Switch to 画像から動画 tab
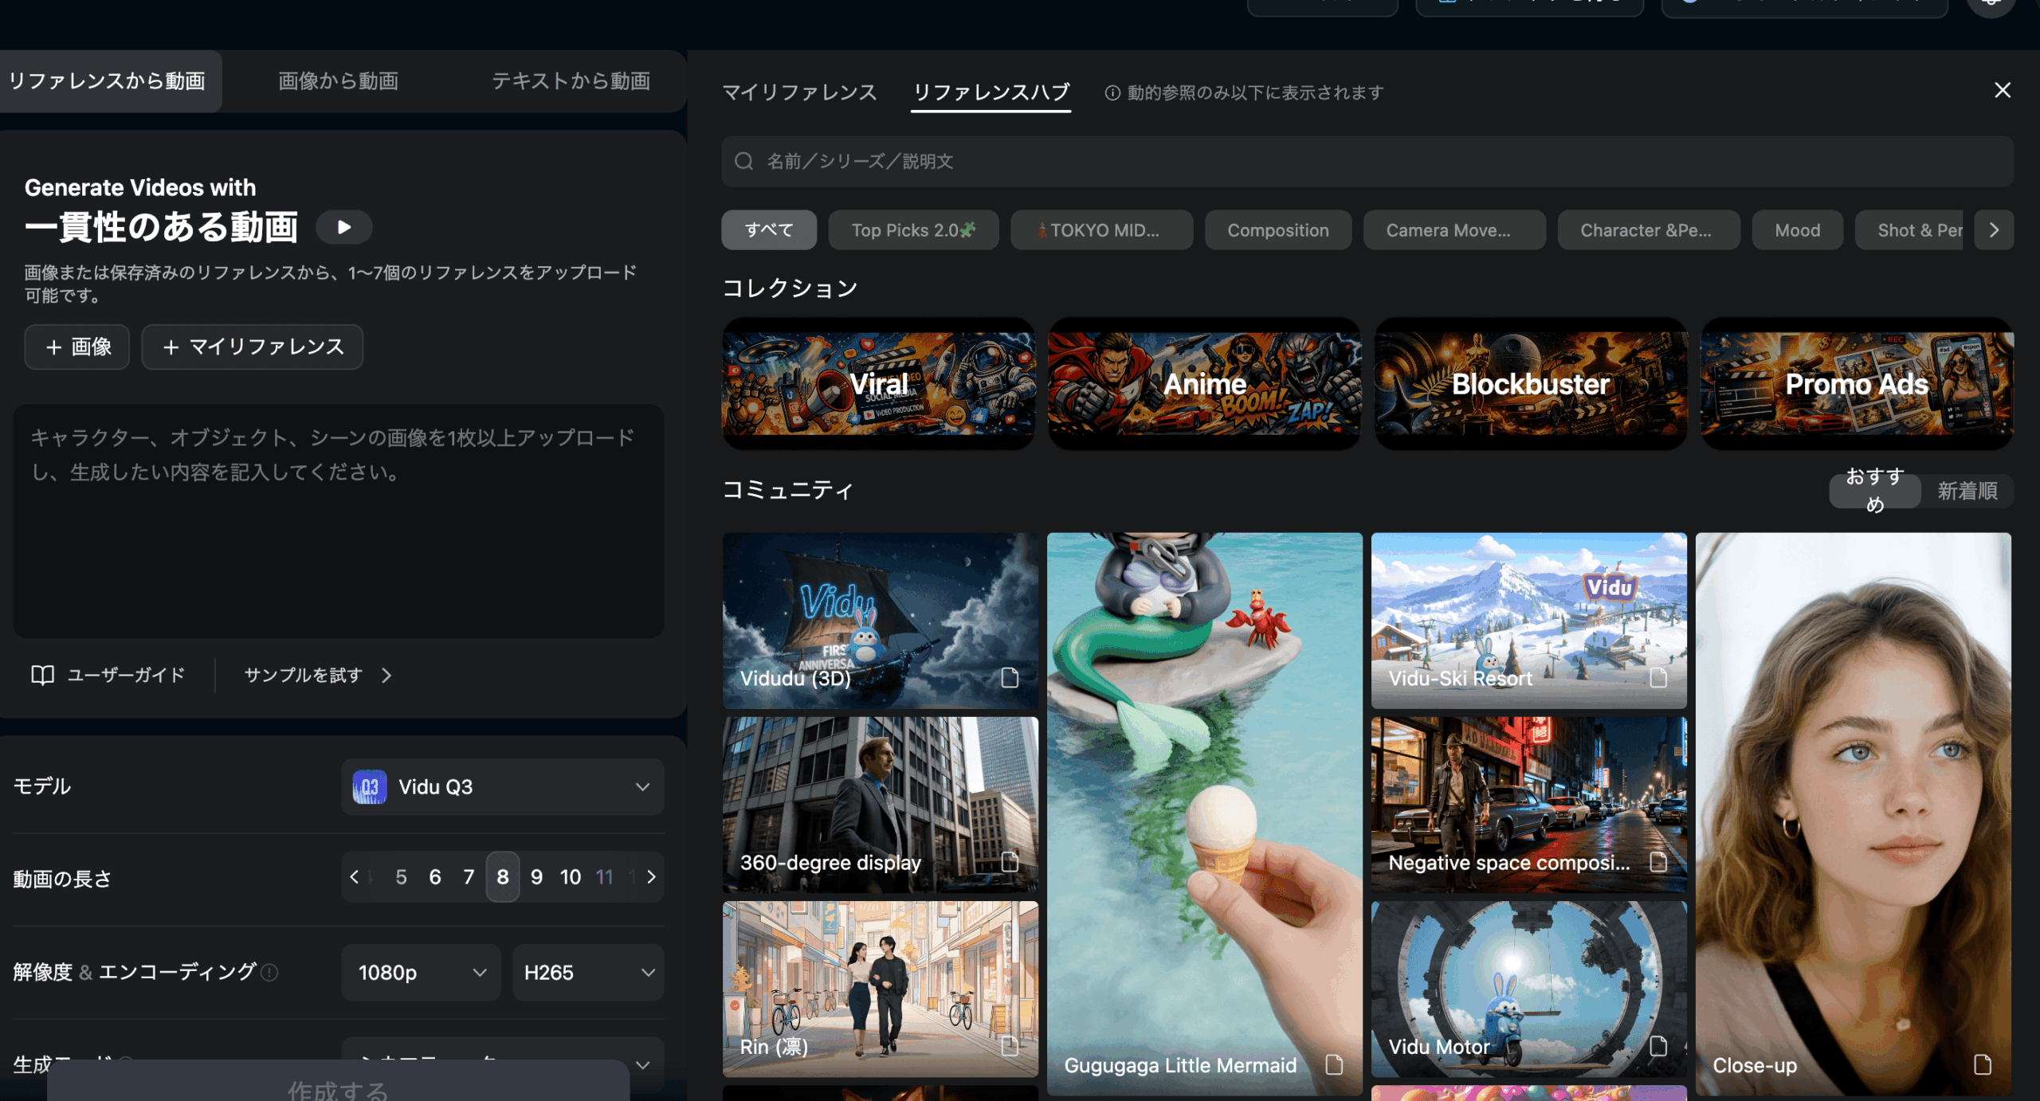The width and height of the screenshot is (2040, 1101). (338, 81)
